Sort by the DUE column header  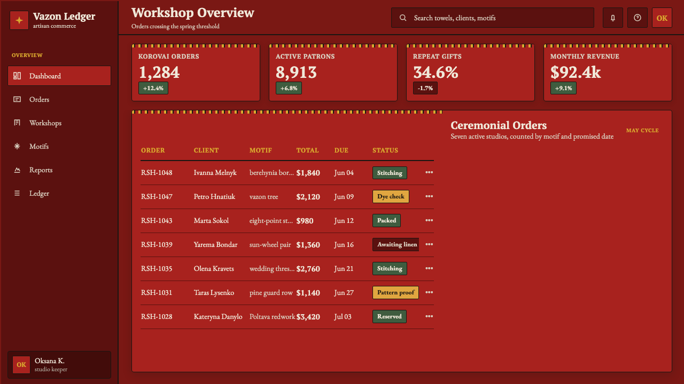coord(341,150)
